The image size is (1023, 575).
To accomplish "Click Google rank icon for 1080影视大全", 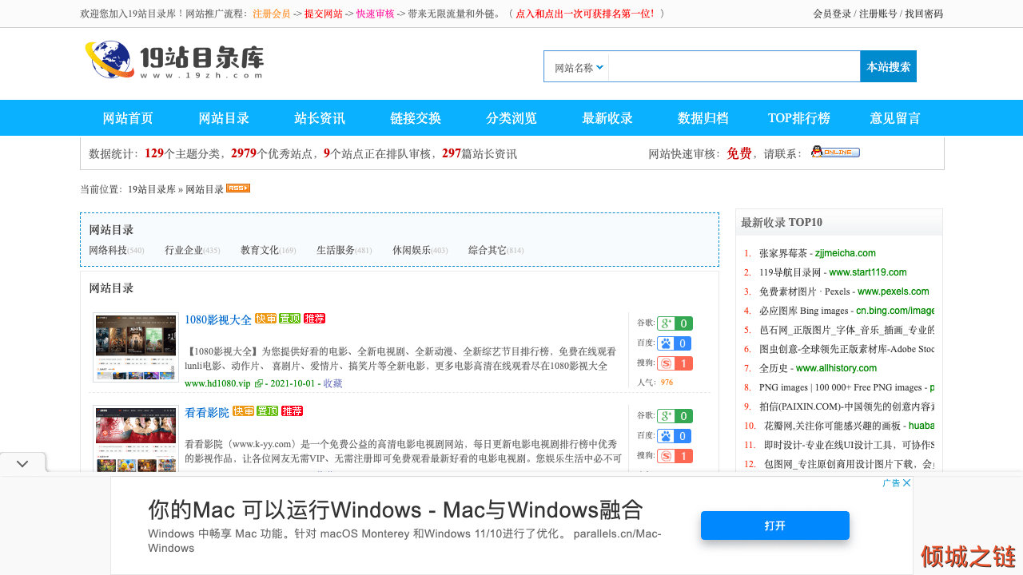I will [675, 323].
